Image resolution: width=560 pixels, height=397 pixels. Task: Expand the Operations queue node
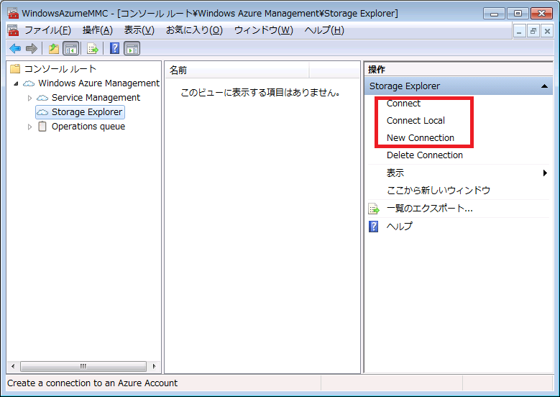[29, 127]
